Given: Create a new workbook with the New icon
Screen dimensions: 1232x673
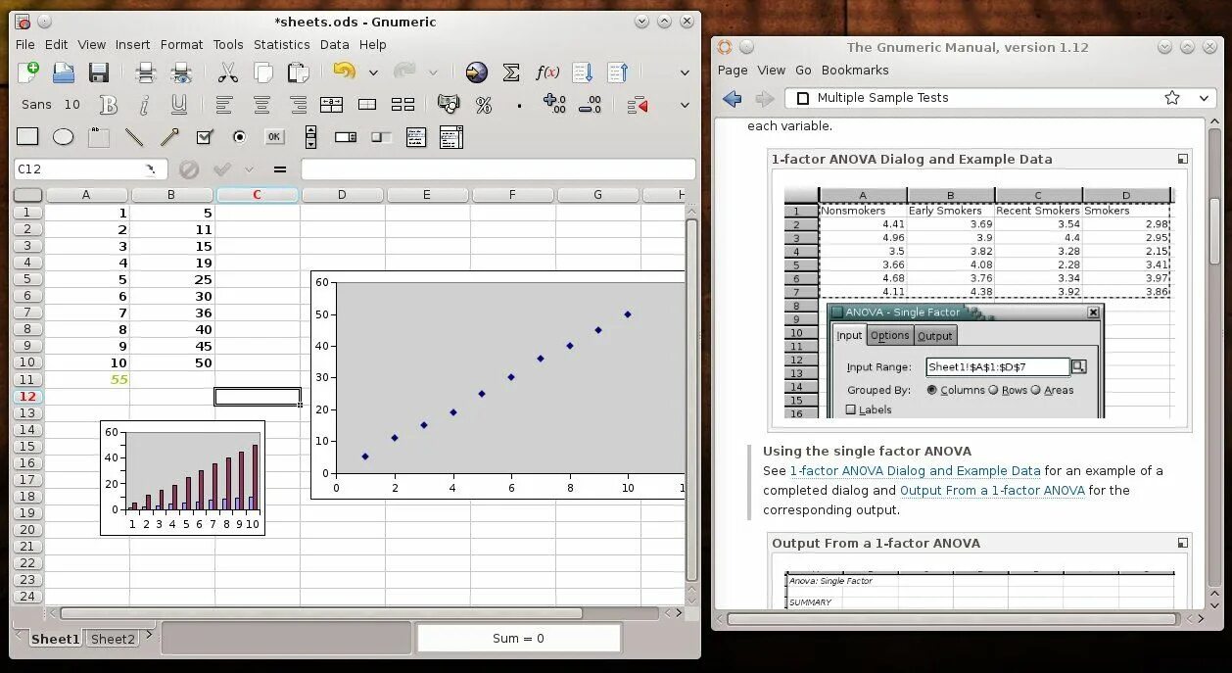Looking at the screenshot, I should [28, 72].
